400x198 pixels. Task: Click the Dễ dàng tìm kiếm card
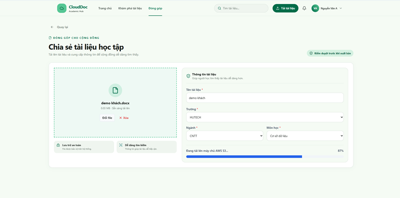[146, 147]
